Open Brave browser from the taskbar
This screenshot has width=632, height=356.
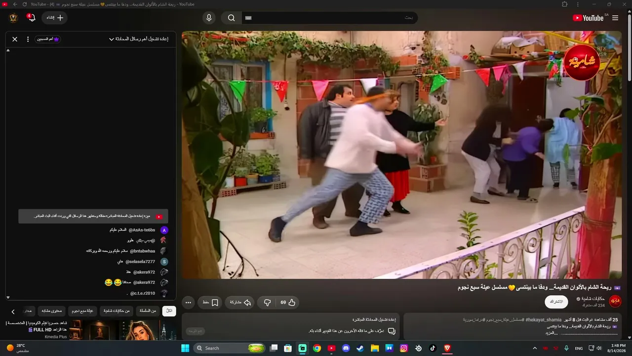[447, 348]
